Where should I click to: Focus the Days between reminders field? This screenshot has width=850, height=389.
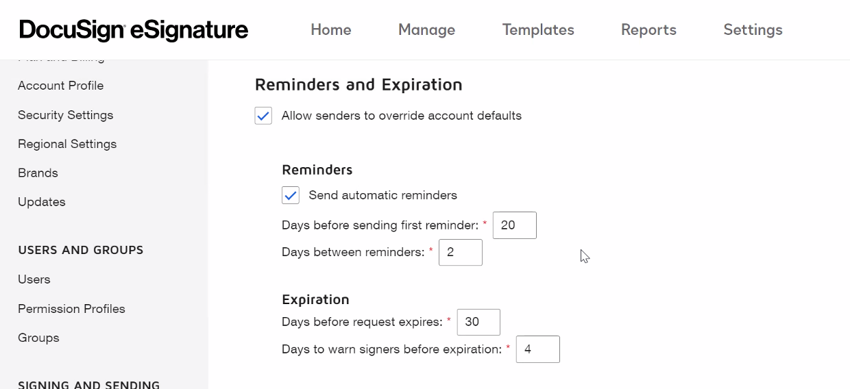[x=460, y=253]
